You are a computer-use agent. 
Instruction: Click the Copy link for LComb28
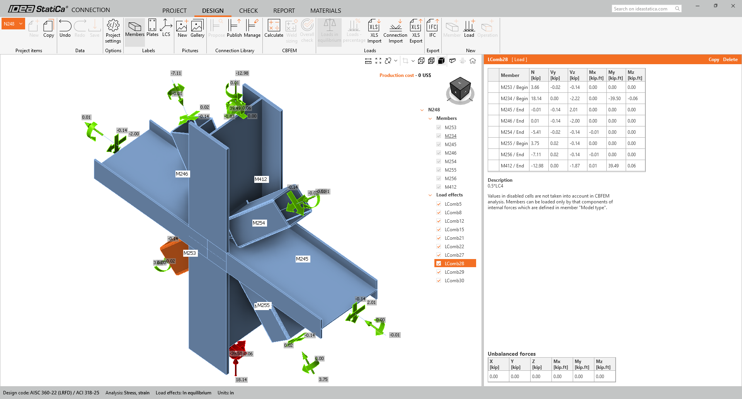tap(713, 60)
